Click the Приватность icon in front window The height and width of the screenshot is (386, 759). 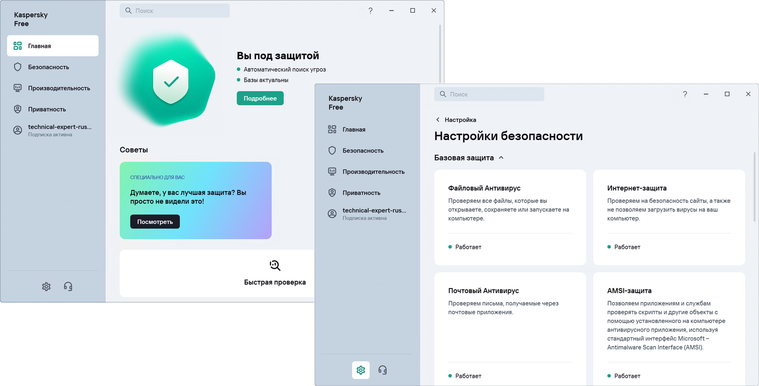(332, 193)
